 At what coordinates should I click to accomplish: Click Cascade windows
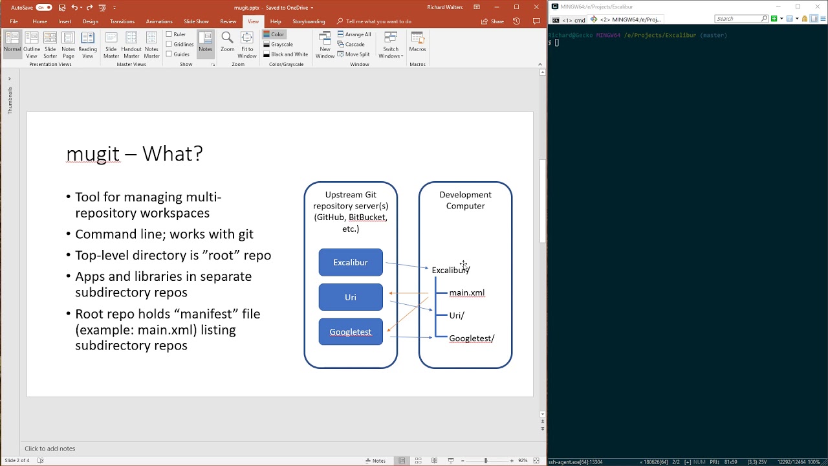(x=351, y=44)
